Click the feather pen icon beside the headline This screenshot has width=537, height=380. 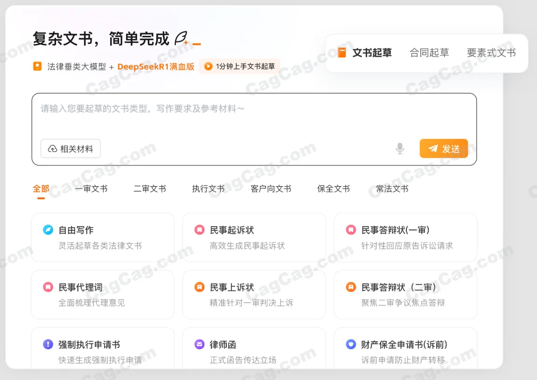(x=181, y=38)
